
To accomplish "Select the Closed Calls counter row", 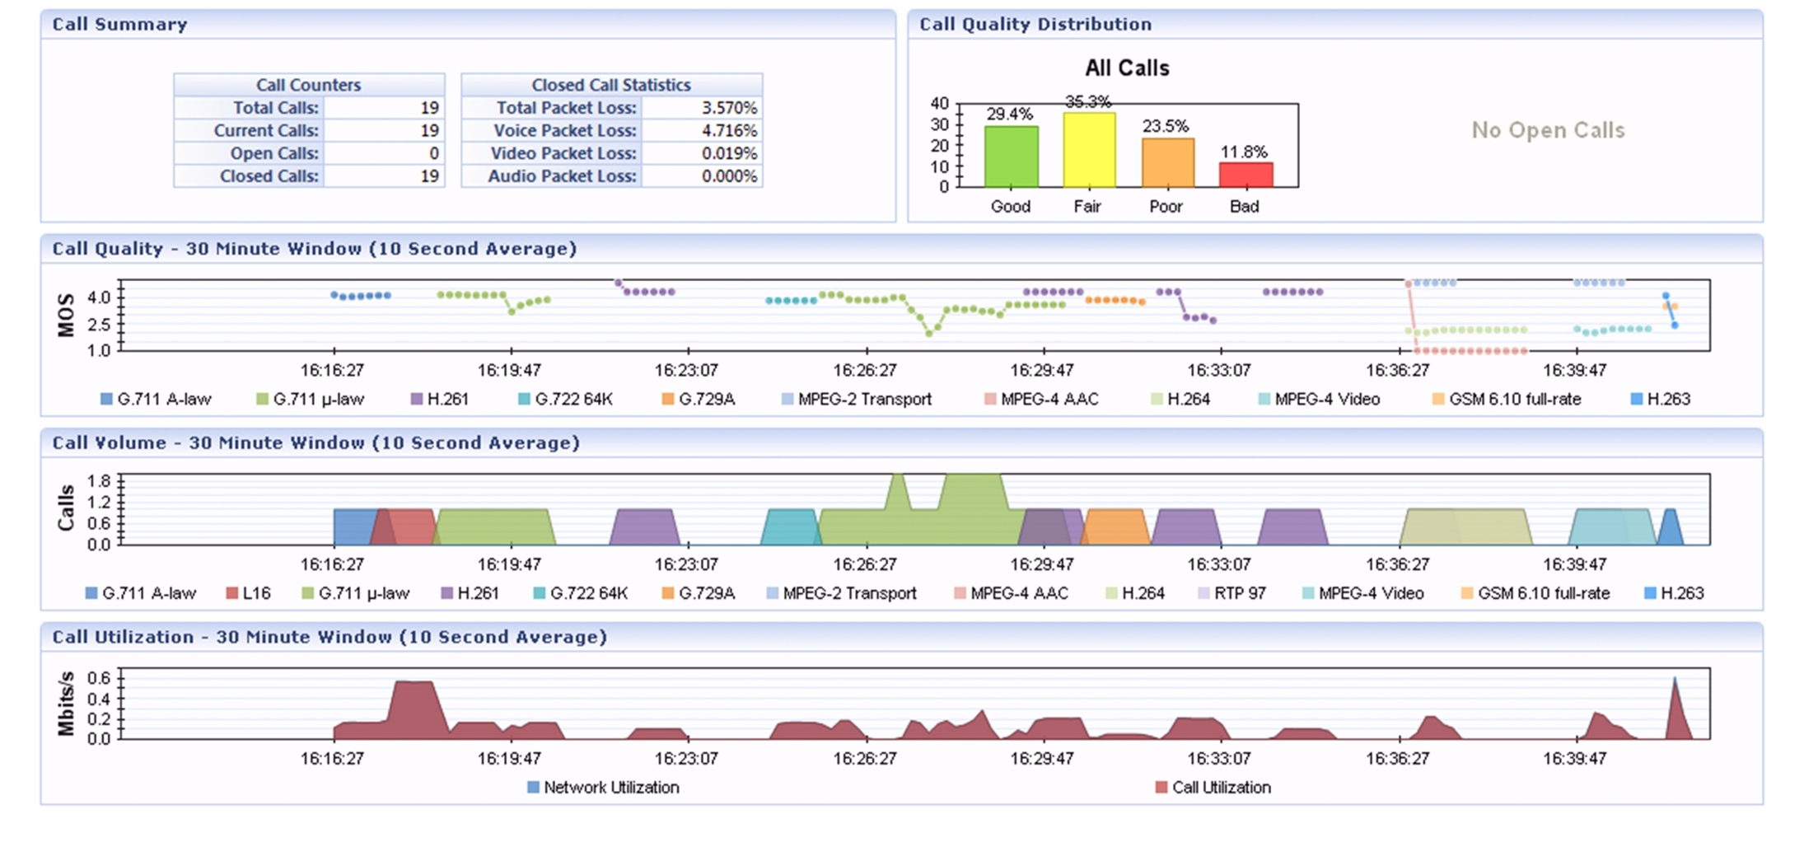I will tap(309, 176).
